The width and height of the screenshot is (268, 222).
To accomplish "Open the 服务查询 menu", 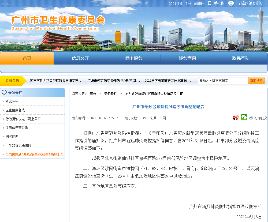I will click(x=187, y=58).
